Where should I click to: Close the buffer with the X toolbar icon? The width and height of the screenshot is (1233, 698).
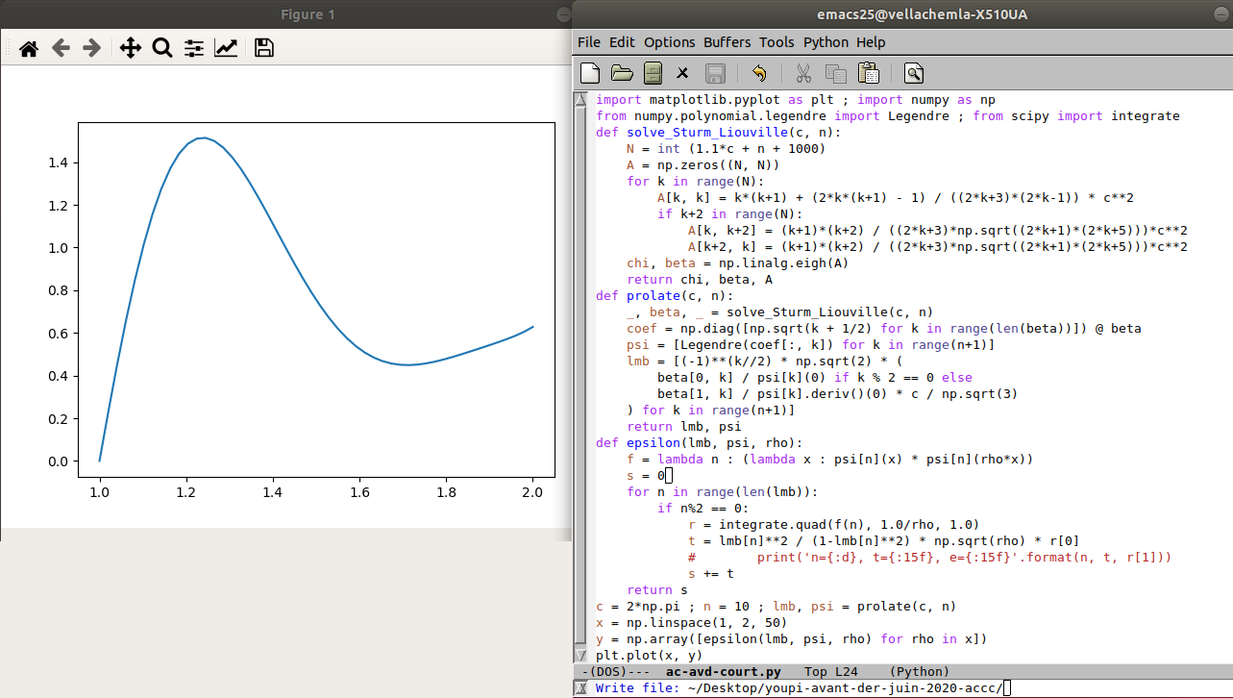tap(682, 73)
